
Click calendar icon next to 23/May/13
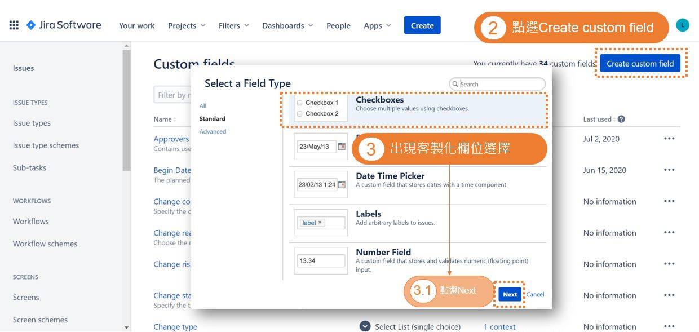(342, 146)
